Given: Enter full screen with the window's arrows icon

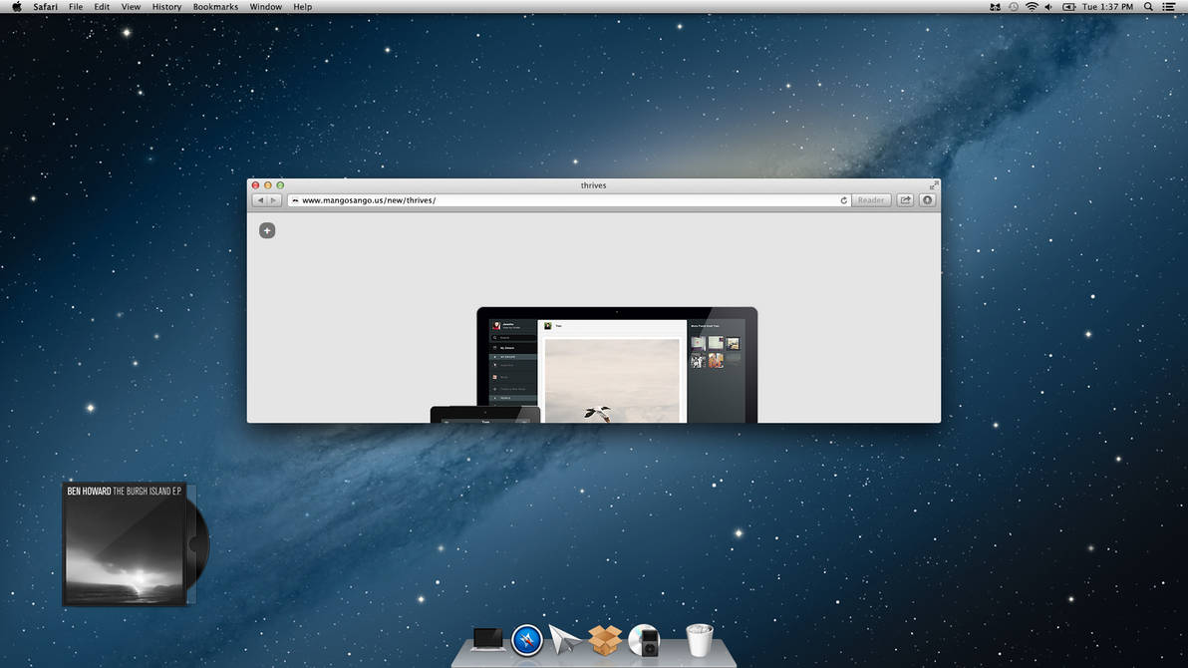Looking at the screenshot, I should click(x=934, y=185).
